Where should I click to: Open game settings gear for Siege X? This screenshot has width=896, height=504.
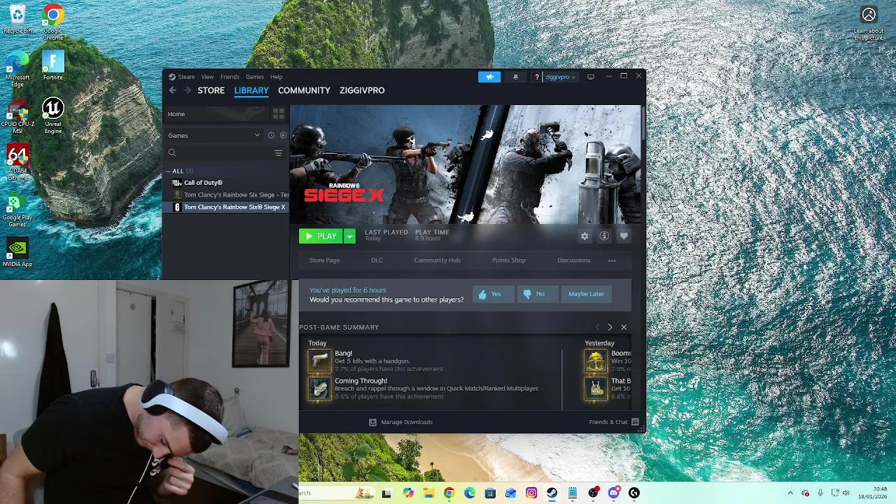(584, 236)
